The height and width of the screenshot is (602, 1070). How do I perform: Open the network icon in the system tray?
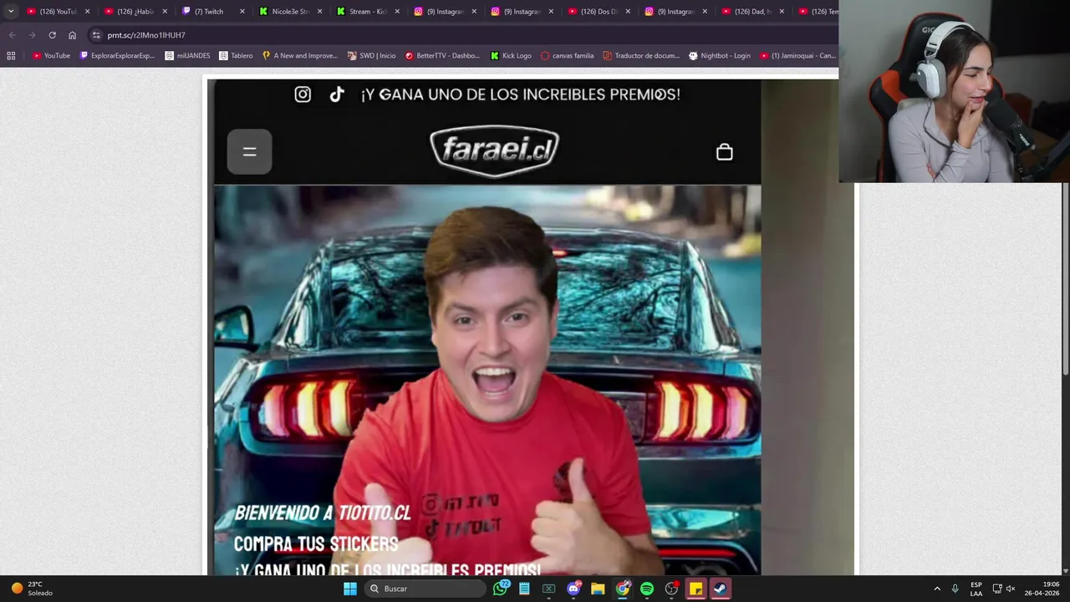(x=997, y=589)
